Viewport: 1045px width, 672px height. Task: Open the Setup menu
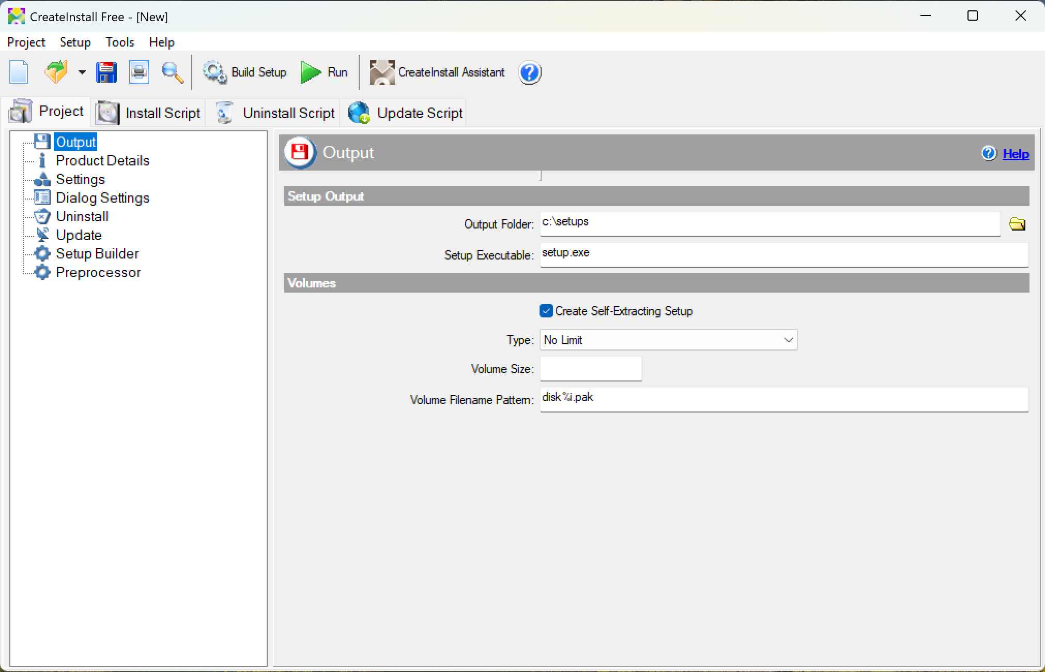point(75,42)
